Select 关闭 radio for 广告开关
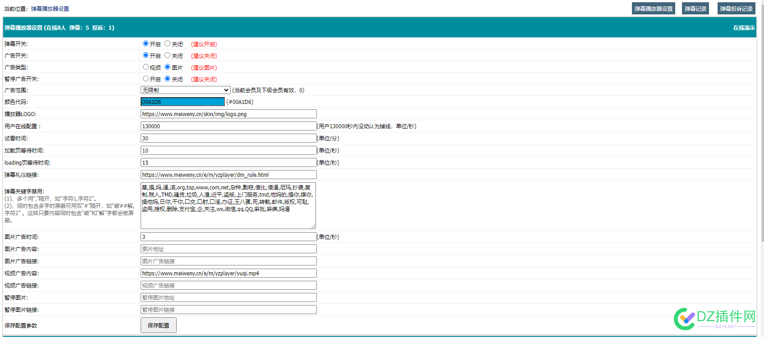 pos(167,55)
